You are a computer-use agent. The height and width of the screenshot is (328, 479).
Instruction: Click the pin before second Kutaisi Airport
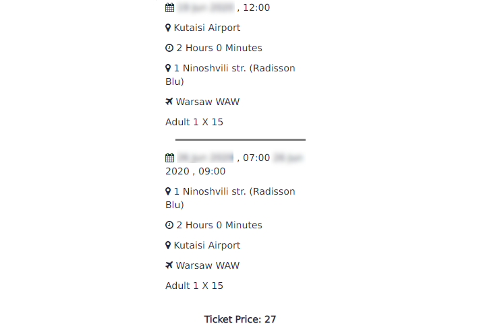click(x=168, y=245)
